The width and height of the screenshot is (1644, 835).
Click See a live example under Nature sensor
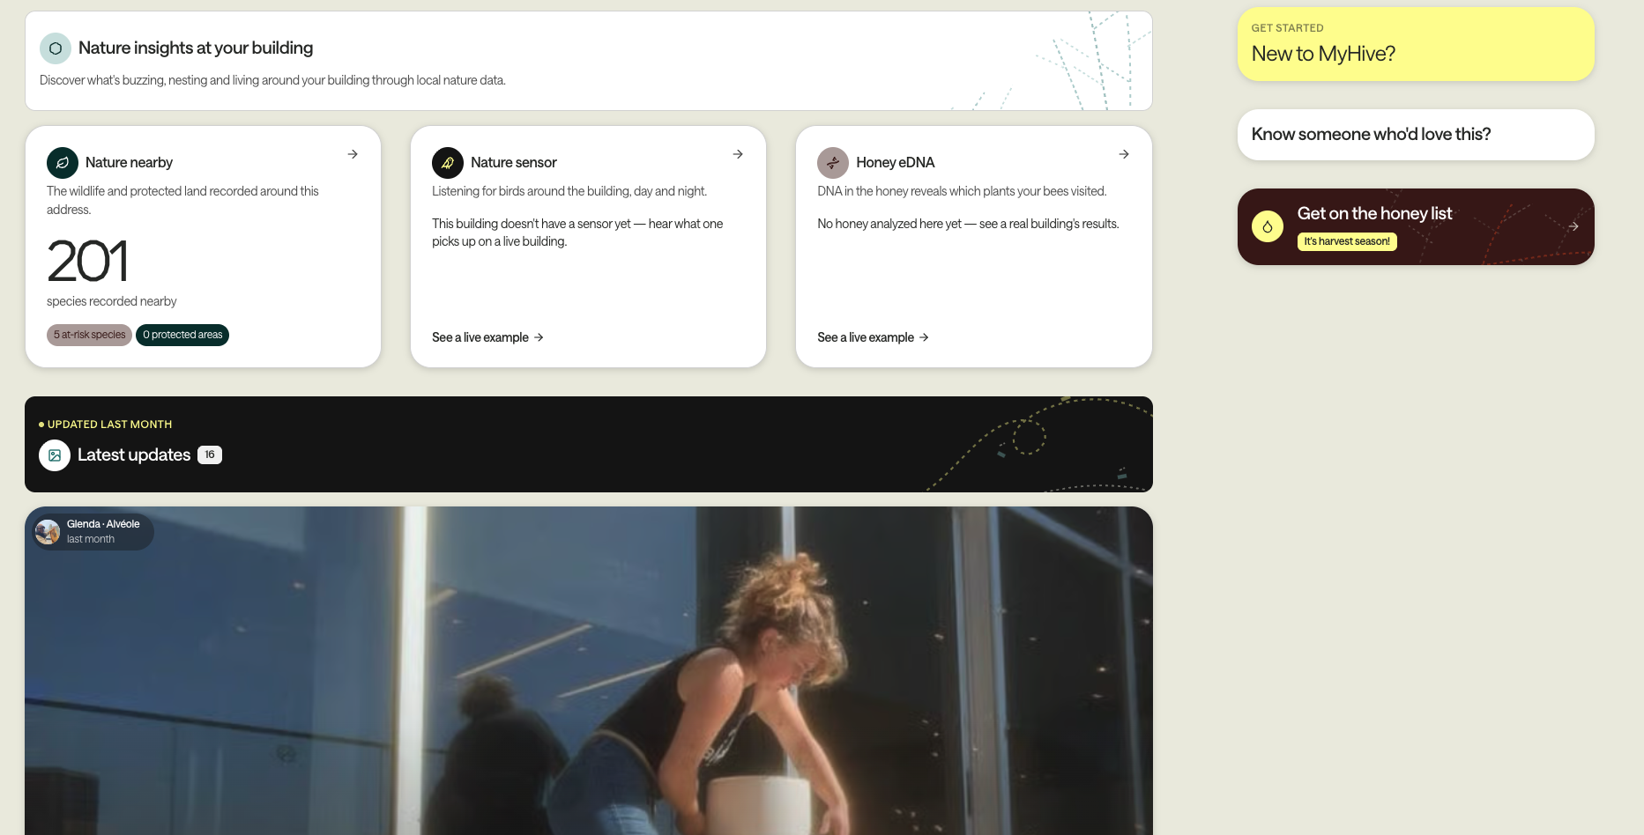tap(487, 337)
